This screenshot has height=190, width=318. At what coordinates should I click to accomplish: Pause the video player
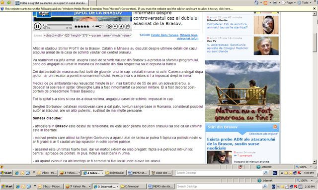38,26
